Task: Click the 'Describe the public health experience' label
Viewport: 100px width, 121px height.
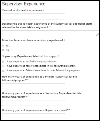Action: point(47,25)
